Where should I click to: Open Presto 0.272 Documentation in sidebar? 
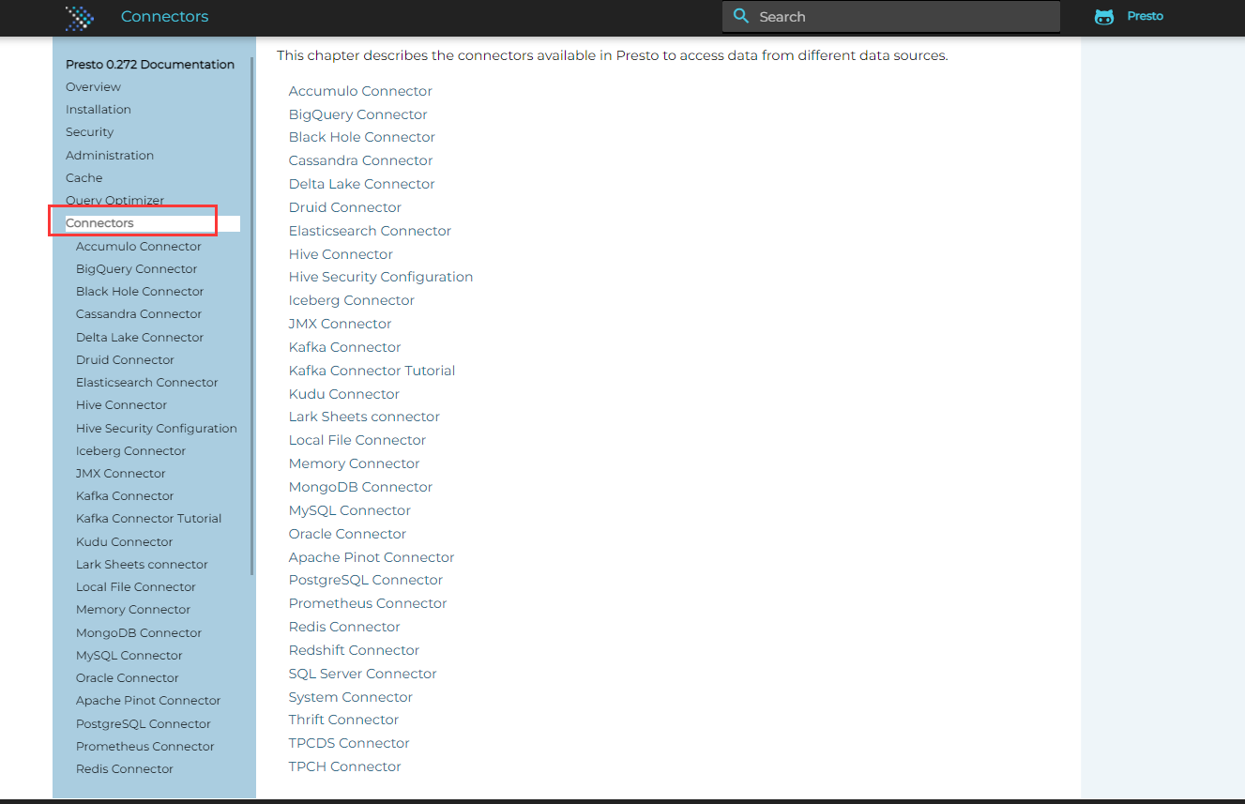pos(150,65)
